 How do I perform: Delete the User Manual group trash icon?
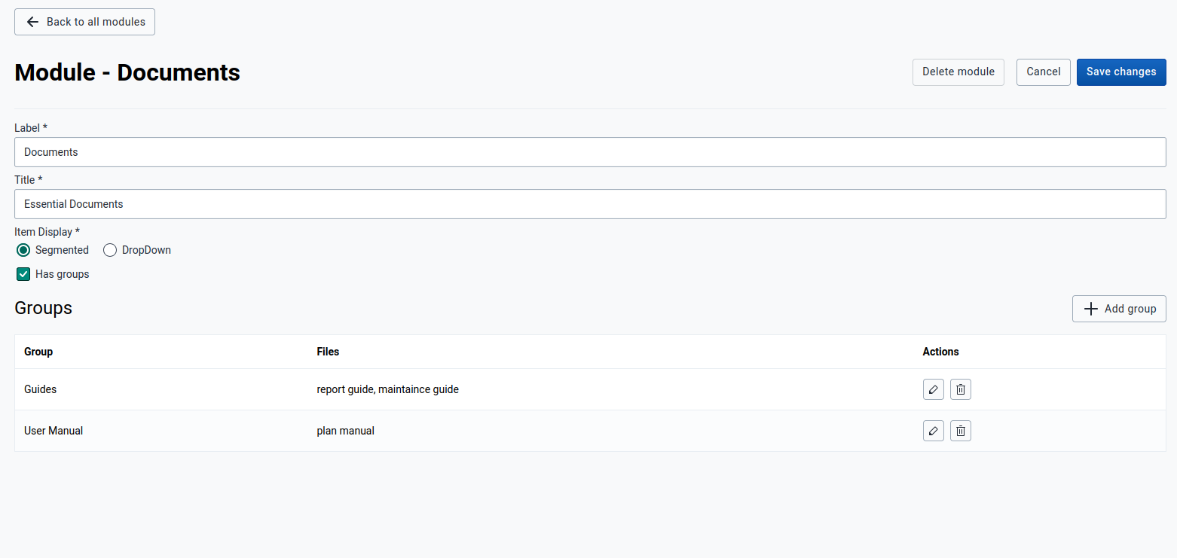point(960,431)
